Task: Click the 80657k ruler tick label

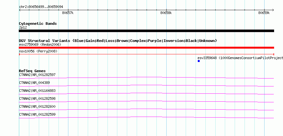Action: (x=68, y=13)
